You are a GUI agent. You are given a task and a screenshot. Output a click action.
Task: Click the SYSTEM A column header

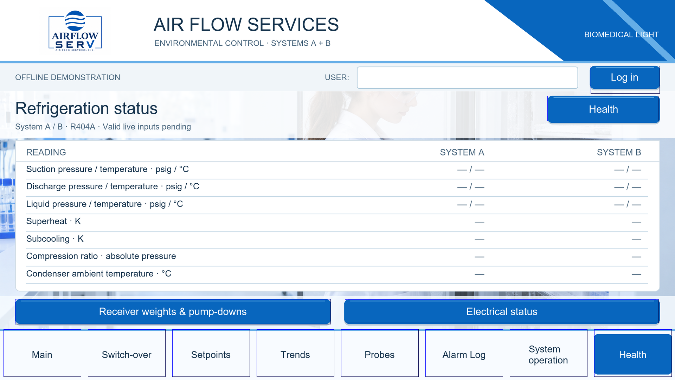(462, 152)
